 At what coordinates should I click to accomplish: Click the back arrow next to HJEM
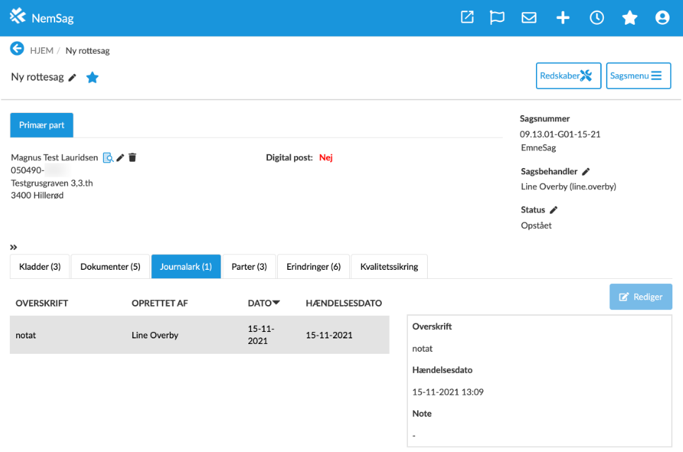tap(17, 49)
